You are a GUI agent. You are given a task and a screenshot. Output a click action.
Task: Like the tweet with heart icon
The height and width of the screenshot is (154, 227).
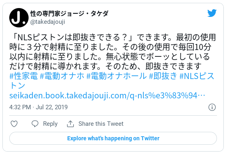pos(14,124)
